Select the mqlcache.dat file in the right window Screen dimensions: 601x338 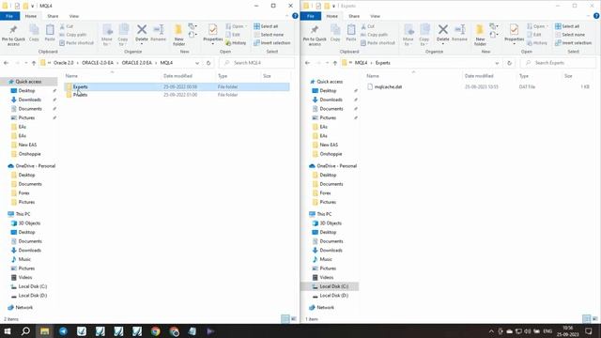click(388, 87)
